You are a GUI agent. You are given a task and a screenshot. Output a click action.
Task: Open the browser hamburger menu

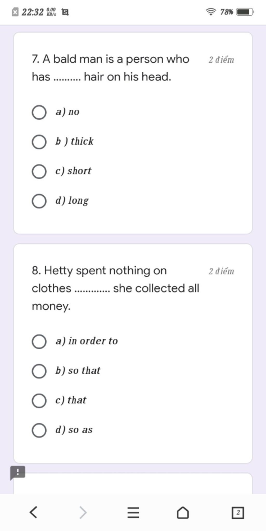(x=133, y=513)
